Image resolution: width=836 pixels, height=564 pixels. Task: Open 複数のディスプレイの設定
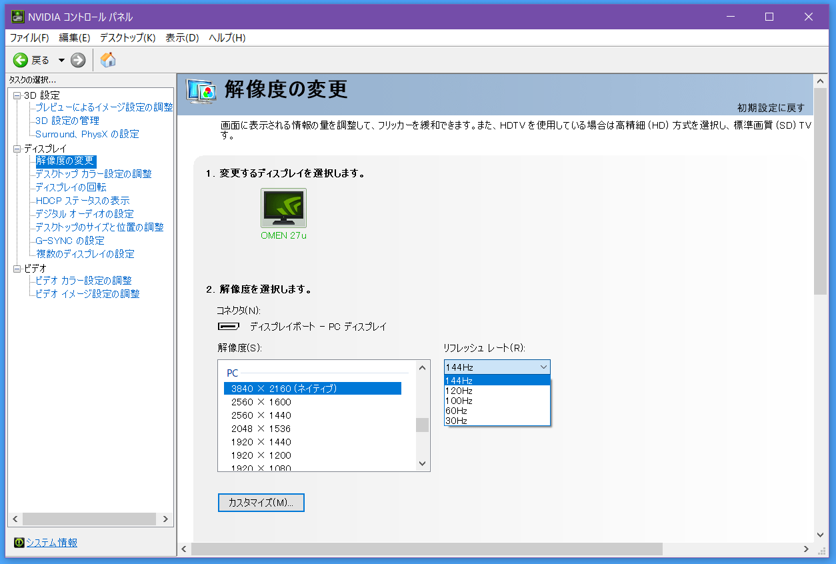pyautogui.click(x=85, y=254)
